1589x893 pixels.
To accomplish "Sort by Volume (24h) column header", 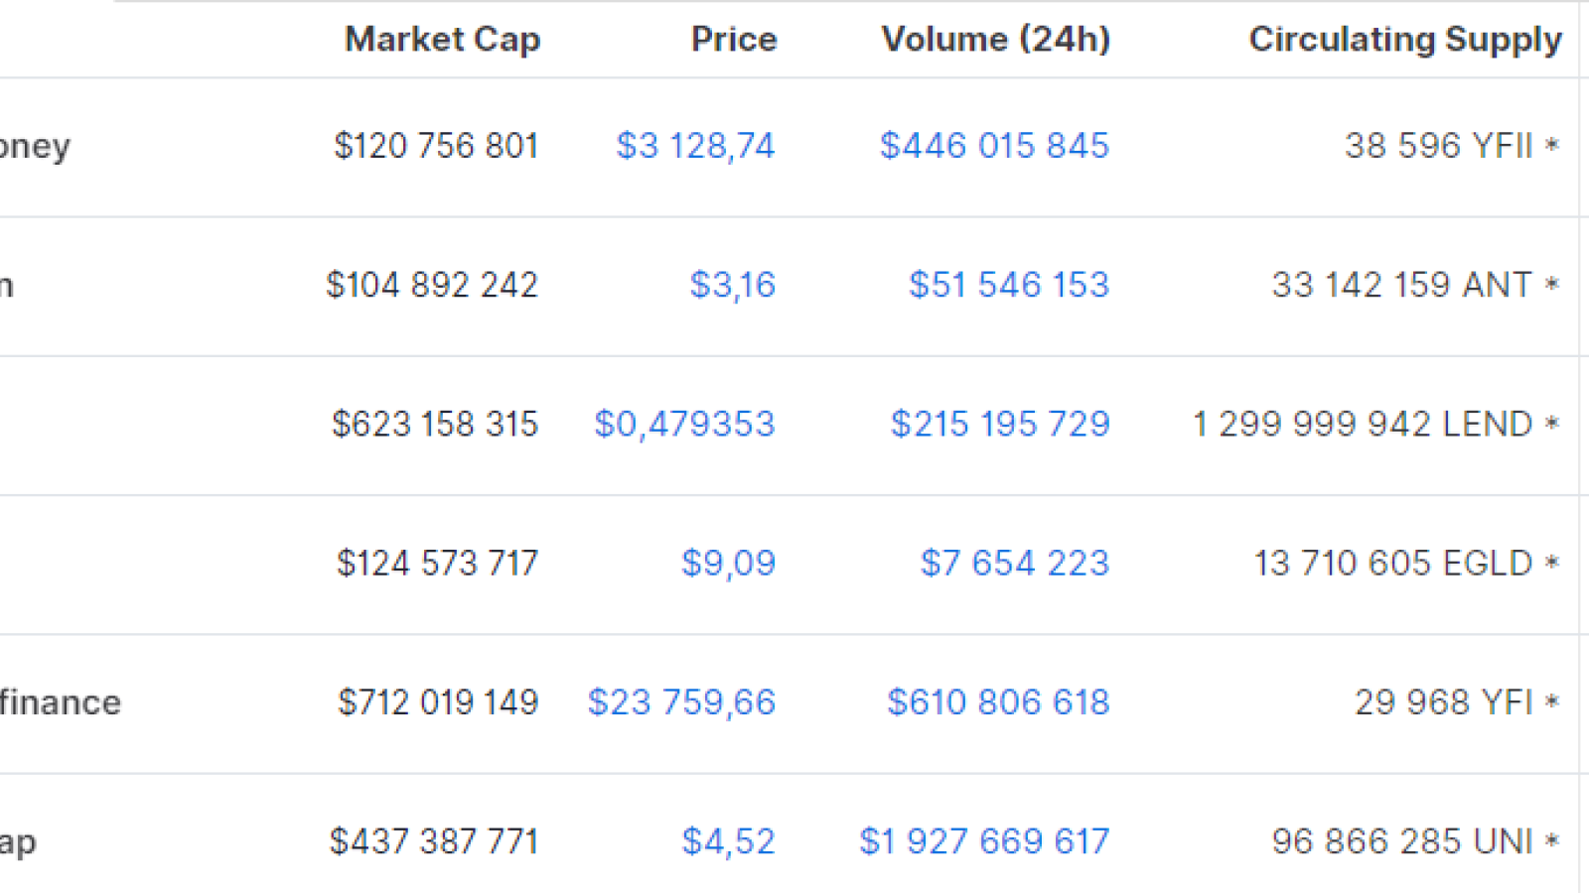I will 996,39.
